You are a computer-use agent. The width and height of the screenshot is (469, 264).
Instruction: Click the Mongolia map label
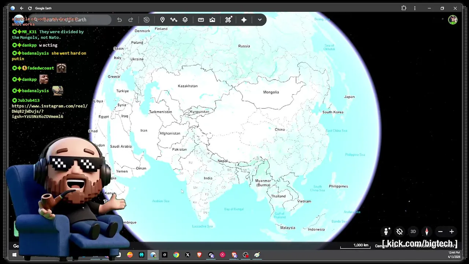click(271, 92)
